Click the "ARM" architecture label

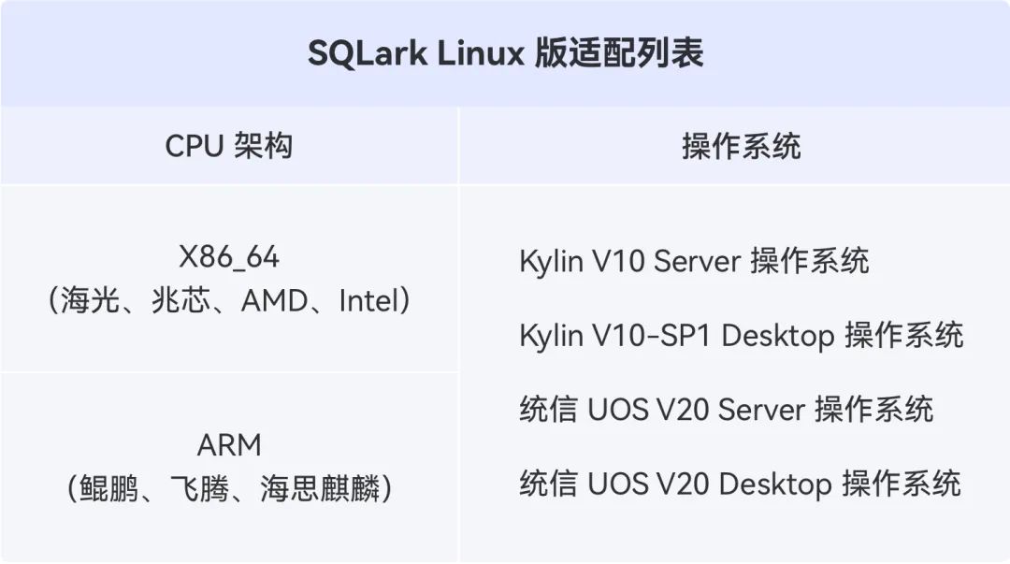[x=229, y=444]
